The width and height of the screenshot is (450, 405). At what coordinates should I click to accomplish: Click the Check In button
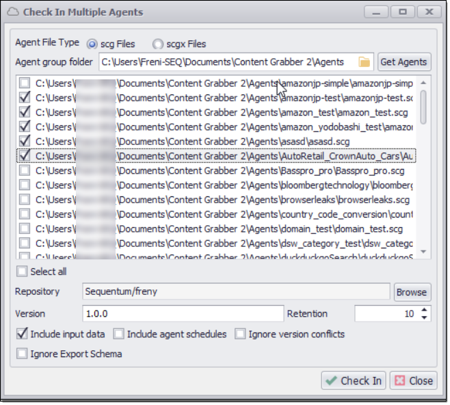(x=354, y=381)
